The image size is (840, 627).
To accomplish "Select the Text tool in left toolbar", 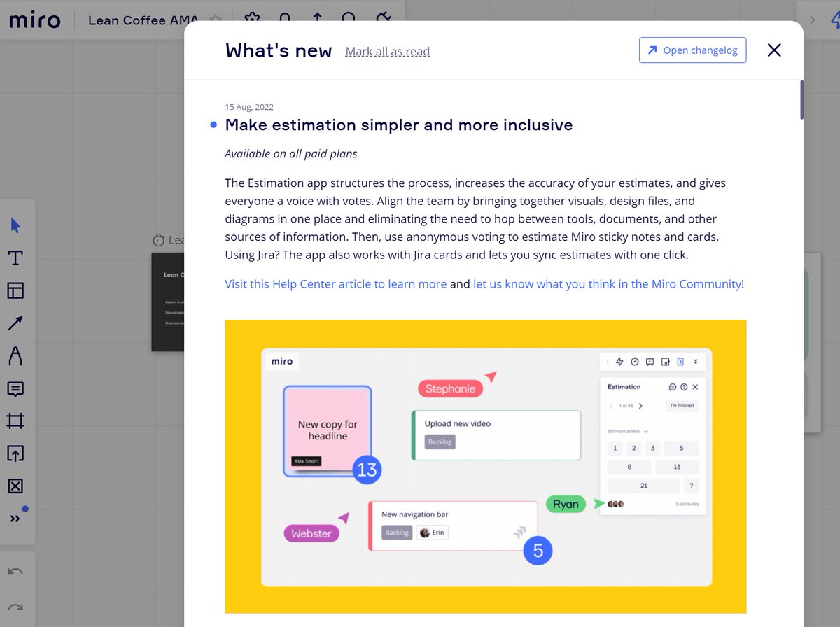I will coord(15,258).
